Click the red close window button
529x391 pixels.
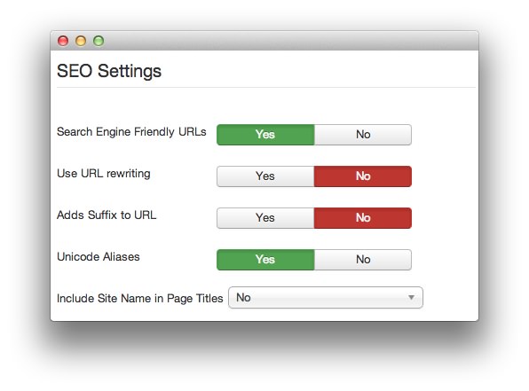pyautogui.click(x=63, y=41)
